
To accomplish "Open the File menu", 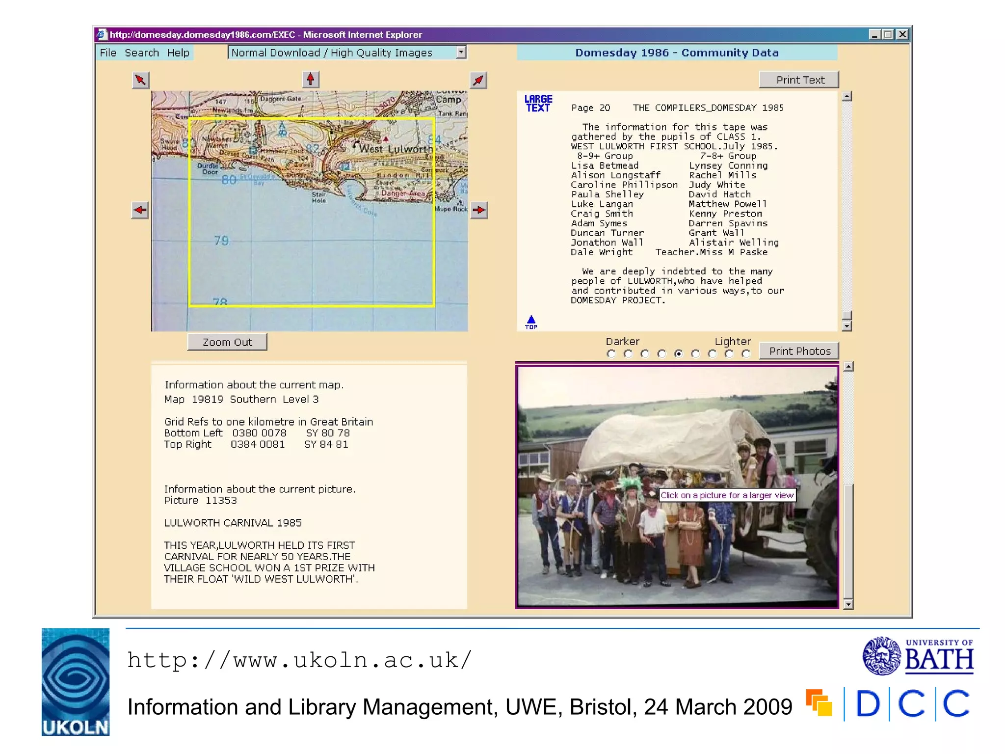I will click(108, 53).
